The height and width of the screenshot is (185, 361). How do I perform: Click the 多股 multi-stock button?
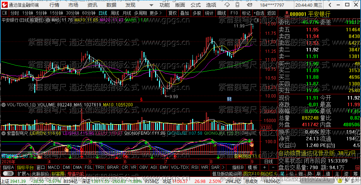pyautogui.click(x=197, y=13)
